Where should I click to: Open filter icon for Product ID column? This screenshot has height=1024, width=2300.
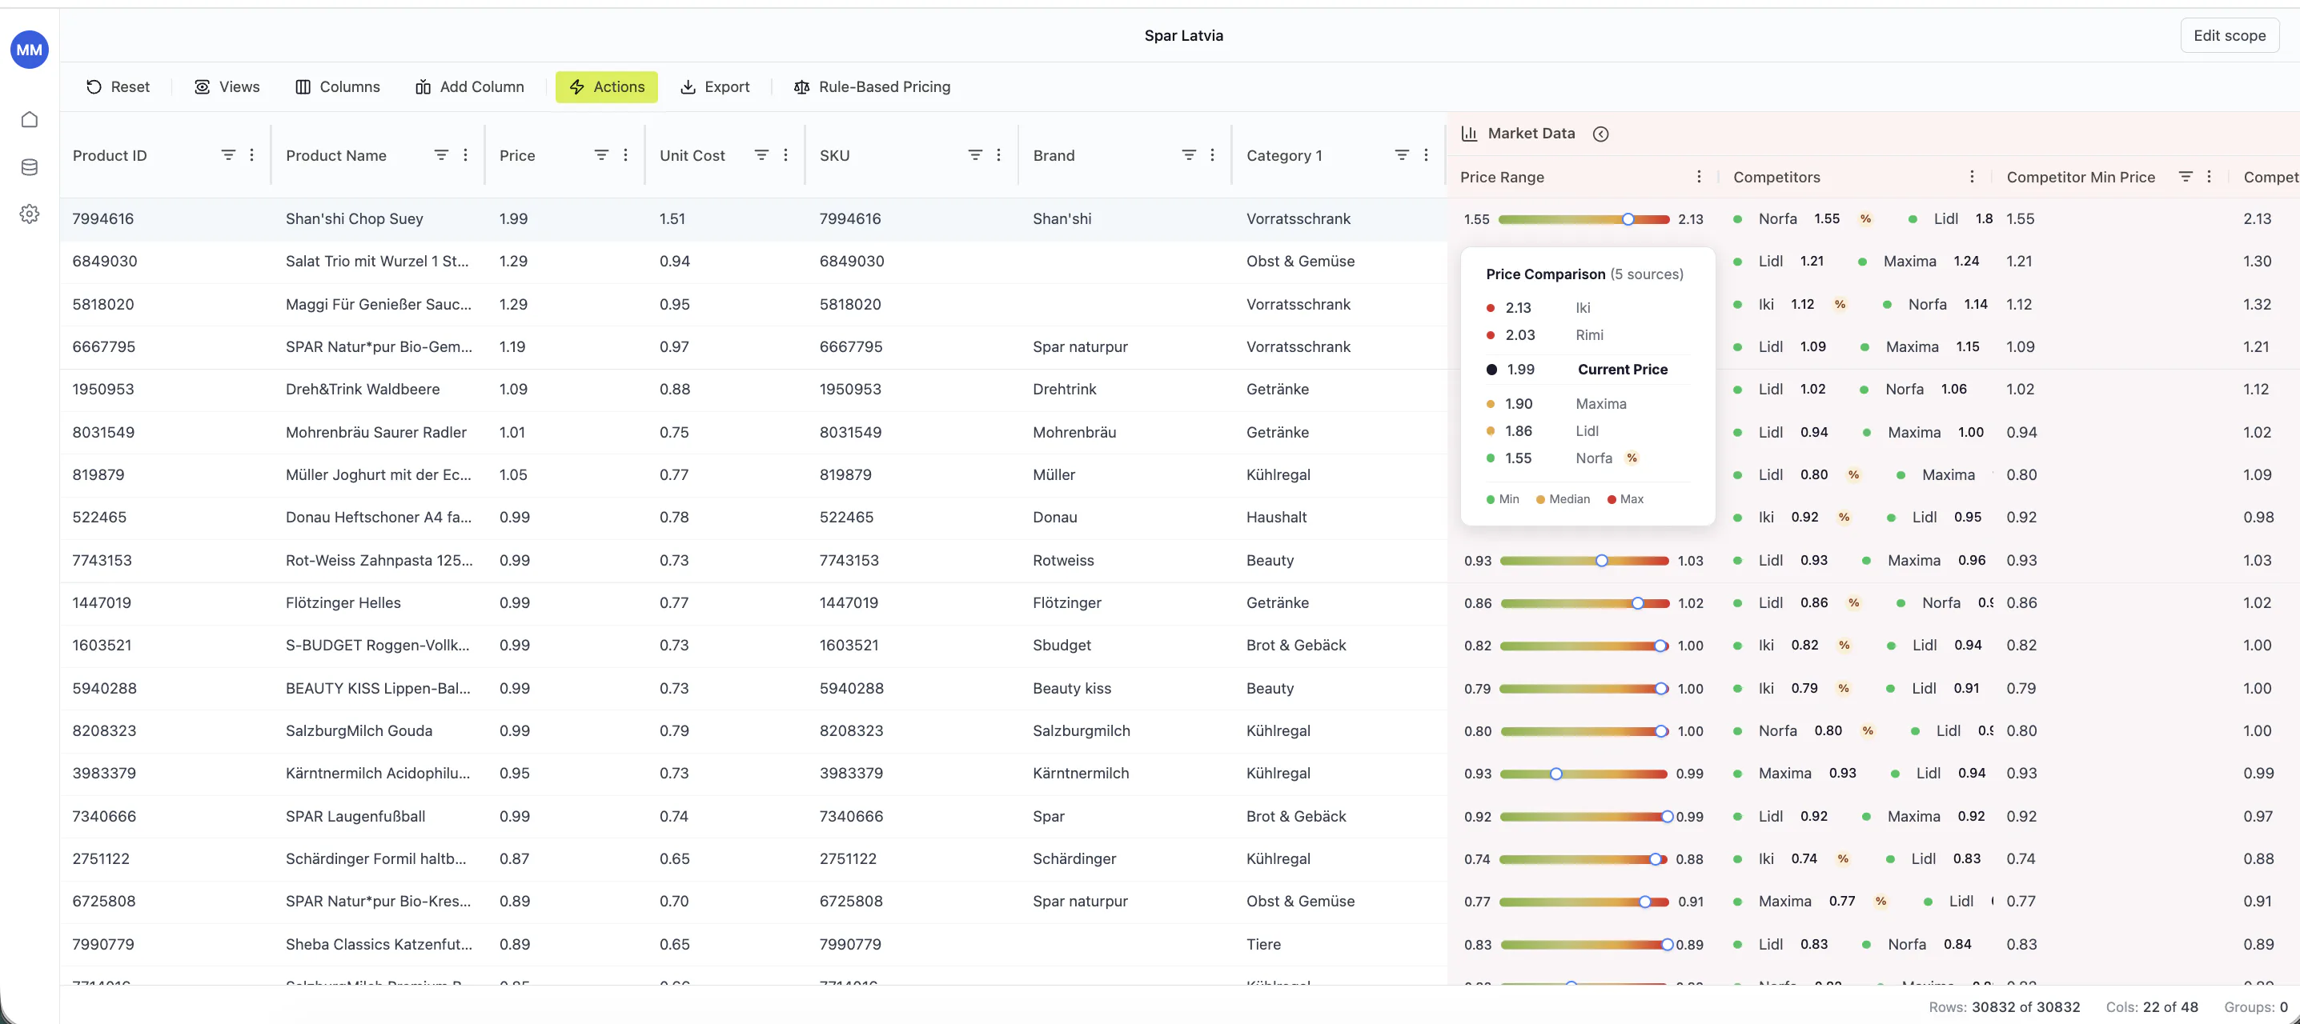click(229, 155)
